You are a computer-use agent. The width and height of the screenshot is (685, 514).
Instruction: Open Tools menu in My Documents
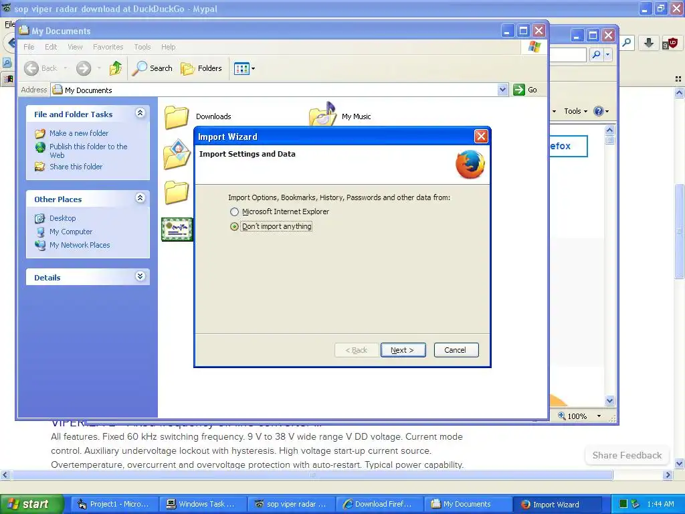(x=142, y=47)
